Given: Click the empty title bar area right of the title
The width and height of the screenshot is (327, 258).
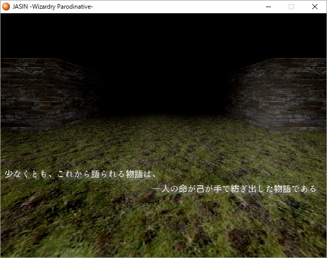Looking at the screenshot, I should coord(178,7).
